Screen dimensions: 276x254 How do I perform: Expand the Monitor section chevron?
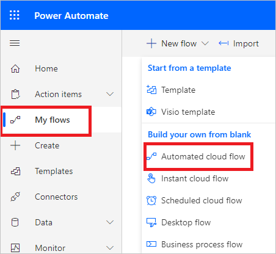coord(110,248)
